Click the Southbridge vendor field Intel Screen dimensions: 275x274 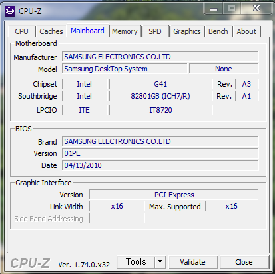click(x=85, y=96)
